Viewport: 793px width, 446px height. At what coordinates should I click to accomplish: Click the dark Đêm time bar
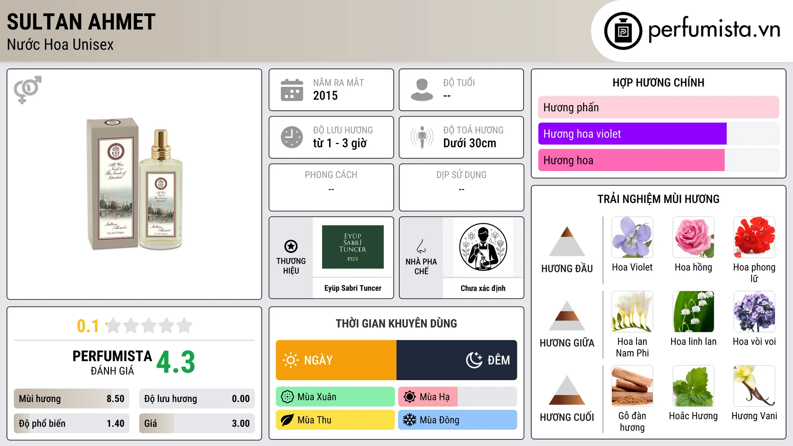pos(457,360)
